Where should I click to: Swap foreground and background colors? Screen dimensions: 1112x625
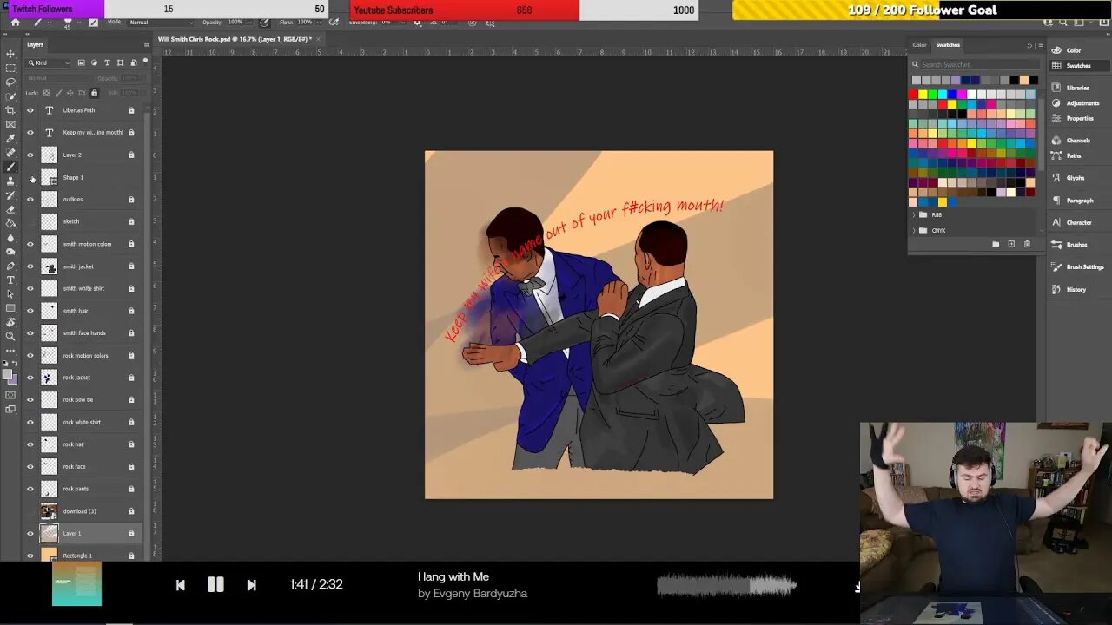[x=15, y=364]
